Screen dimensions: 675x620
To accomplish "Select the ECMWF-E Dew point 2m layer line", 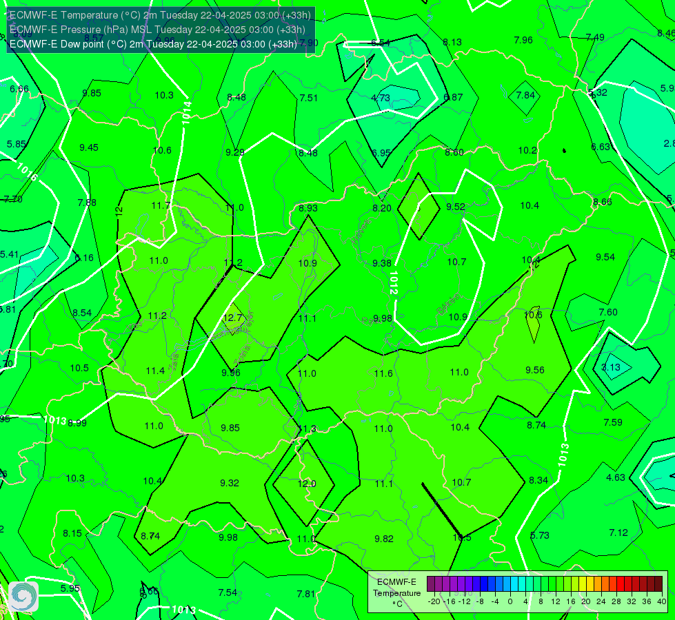I will point(153,44).
